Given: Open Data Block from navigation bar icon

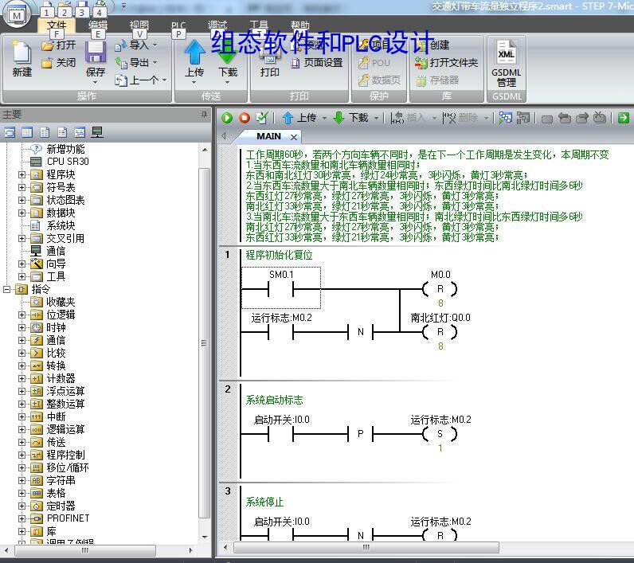Looking at the screenshot, I should [62, 132].
